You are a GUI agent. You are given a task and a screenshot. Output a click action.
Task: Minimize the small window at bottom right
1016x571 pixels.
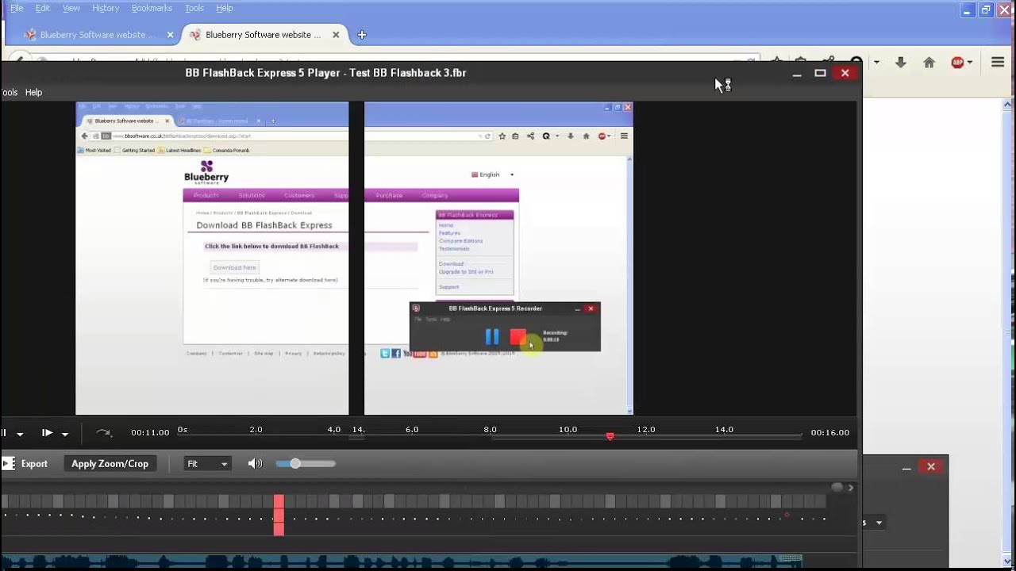coord(906,468)
